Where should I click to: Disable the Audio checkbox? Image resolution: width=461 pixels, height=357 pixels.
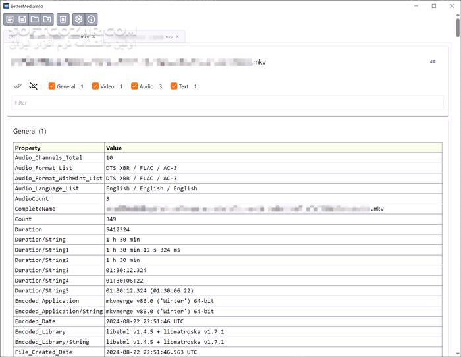tap(134, 86)
